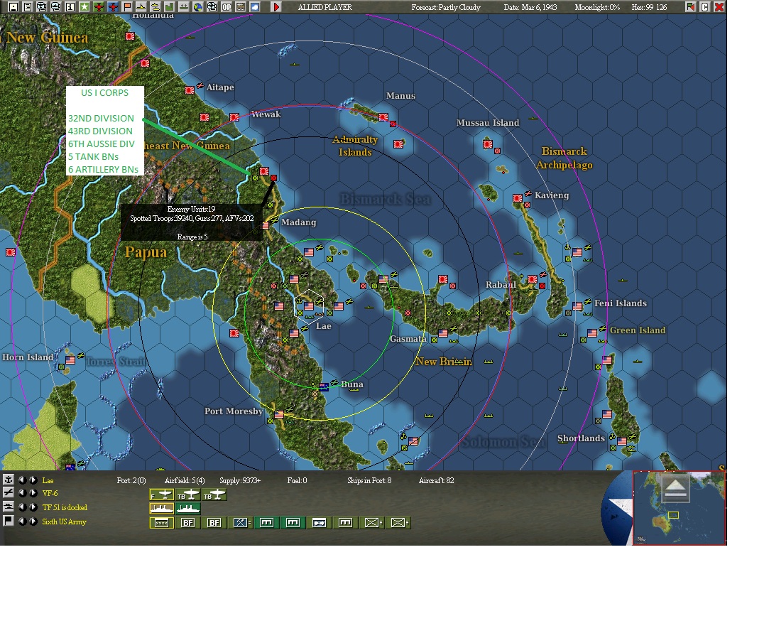Select the base marker at Rabaul
Viewport: 769px width, 638px height.
pyautogui.click(x=532, y=279)
